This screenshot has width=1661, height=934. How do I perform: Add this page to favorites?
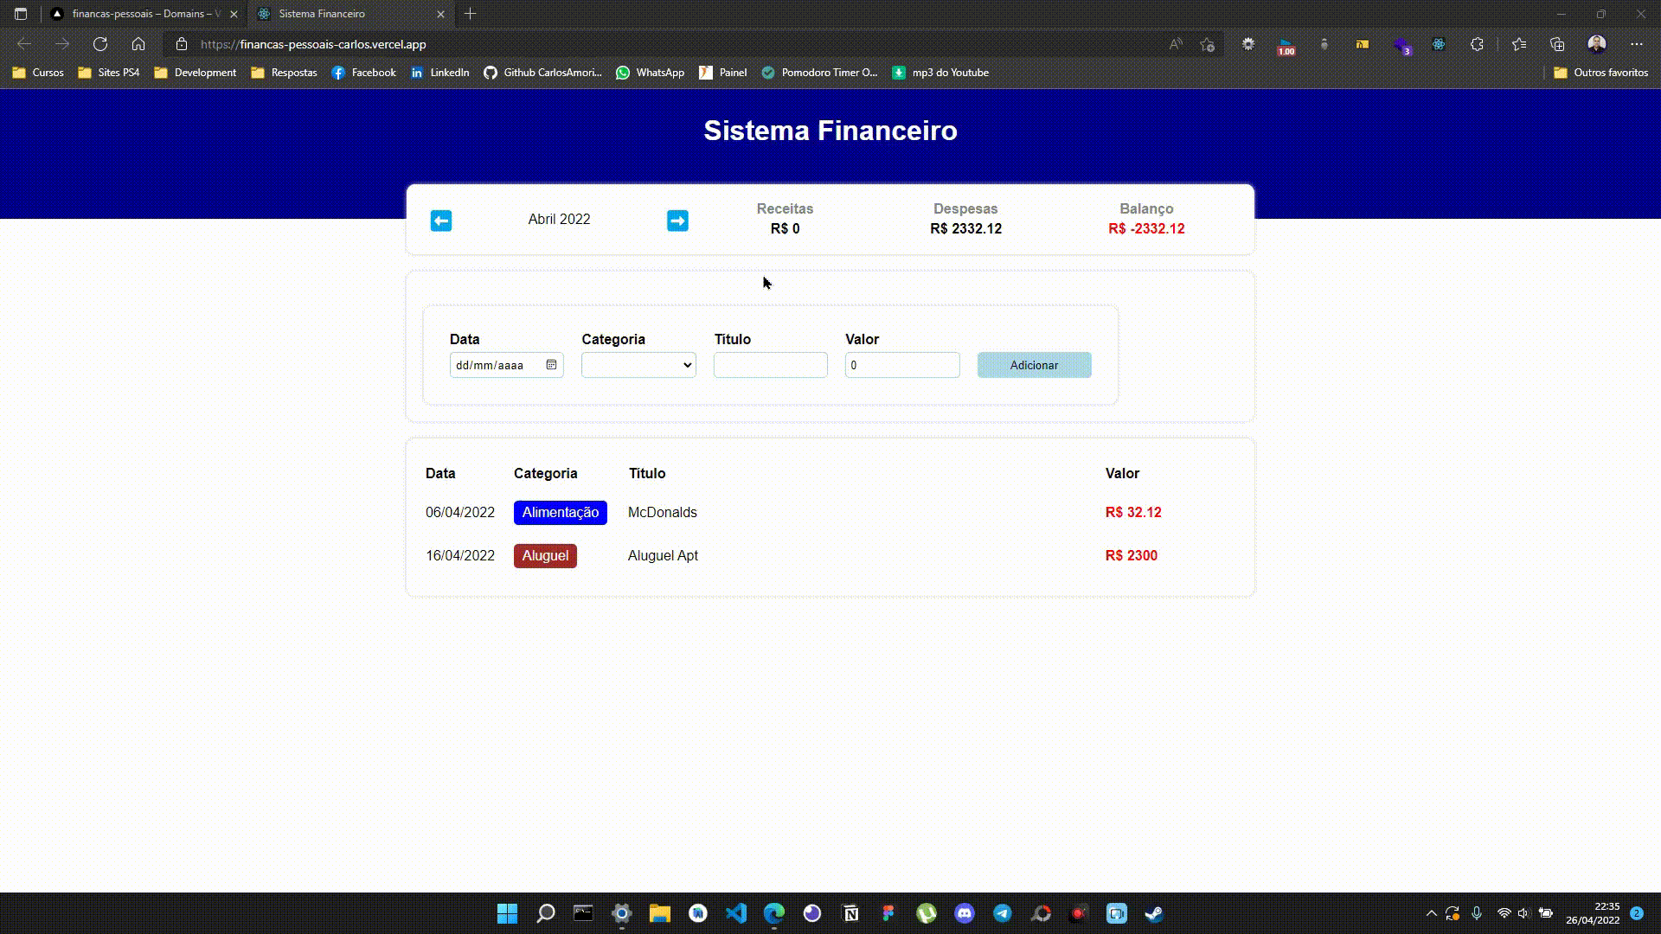click(1208, 44)
